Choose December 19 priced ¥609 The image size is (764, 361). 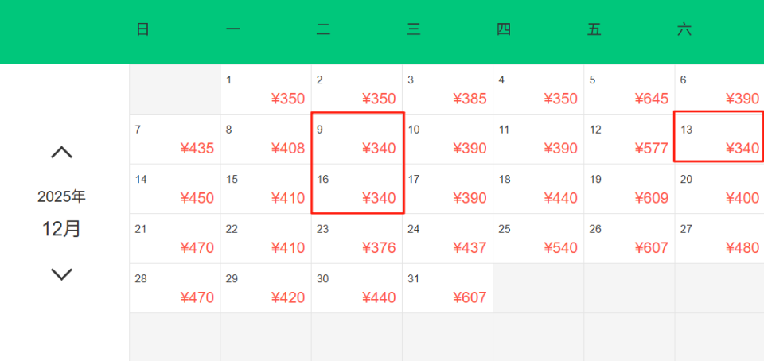[x=629, y=189]
